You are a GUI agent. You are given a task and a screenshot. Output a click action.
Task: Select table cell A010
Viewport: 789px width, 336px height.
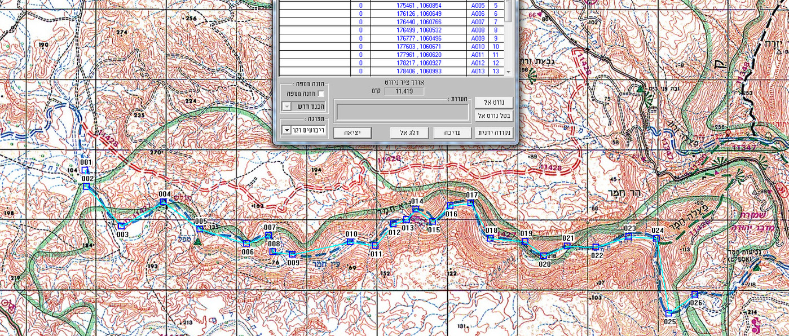(x=478, y=46)
